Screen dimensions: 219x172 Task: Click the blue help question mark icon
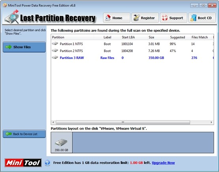pyautogui.click(x=47, y=163)
